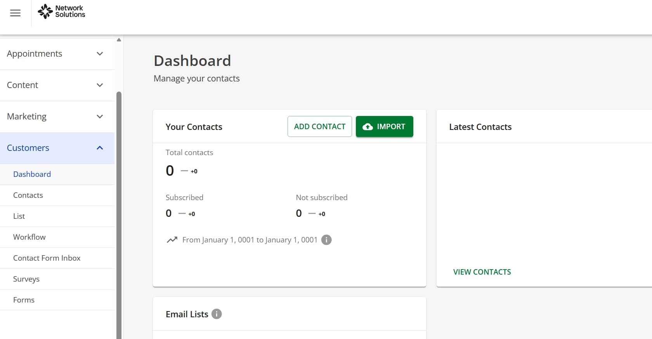Click the IMPORT button
This screenshot has width=652, height=339.
385,126
